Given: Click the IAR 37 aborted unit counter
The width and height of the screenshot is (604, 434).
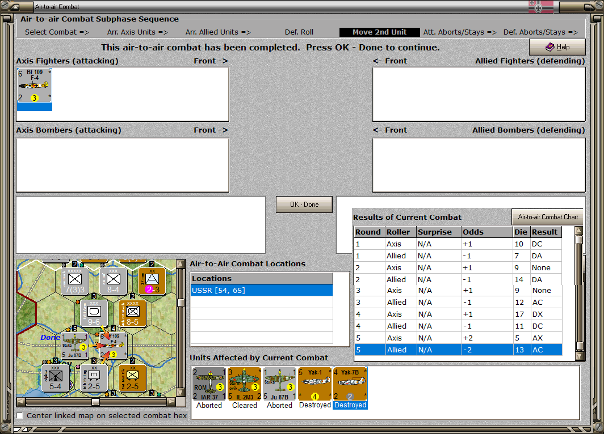Looking at the screenshot, I should pyautogui.click(x=209, y=384).
